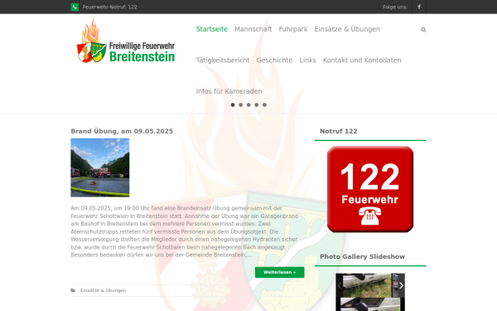The height and width of the screenshot is (311, 497).
Task: Click the red 122 Feuerwehr emergency image
Action: pyautogui.click(x=370, y=189)
